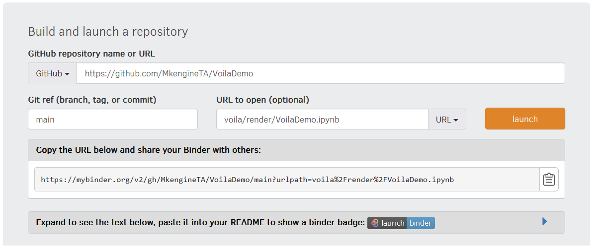This screenshot has width=594, height=248.
Task: Open the URL type dropdown
Action: coord(447,119)
